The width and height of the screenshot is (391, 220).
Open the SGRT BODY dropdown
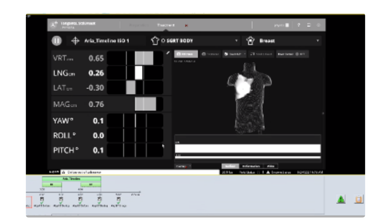click(x=237, y=40)
